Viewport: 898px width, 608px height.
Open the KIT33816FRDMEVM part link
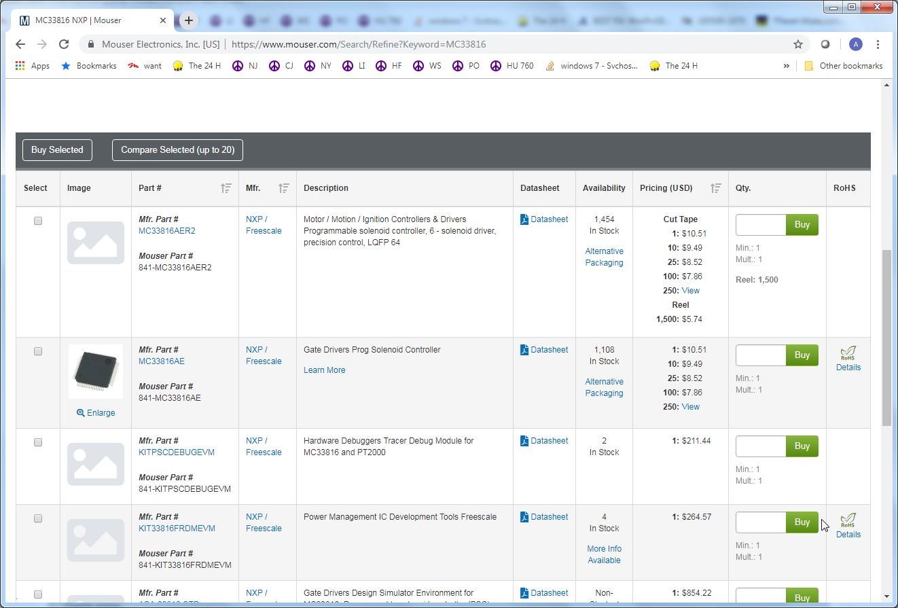point(177,529)
